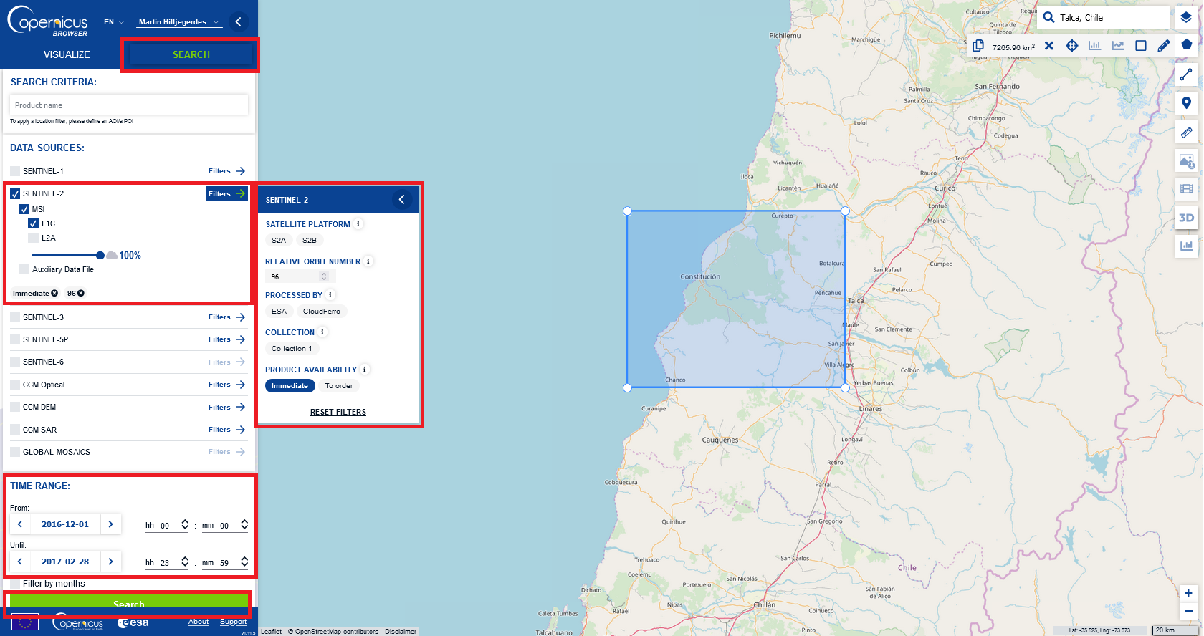Click the cloud coverage slider handle
The height and width of the screenshot is (636, 1204).
(100, 255)
